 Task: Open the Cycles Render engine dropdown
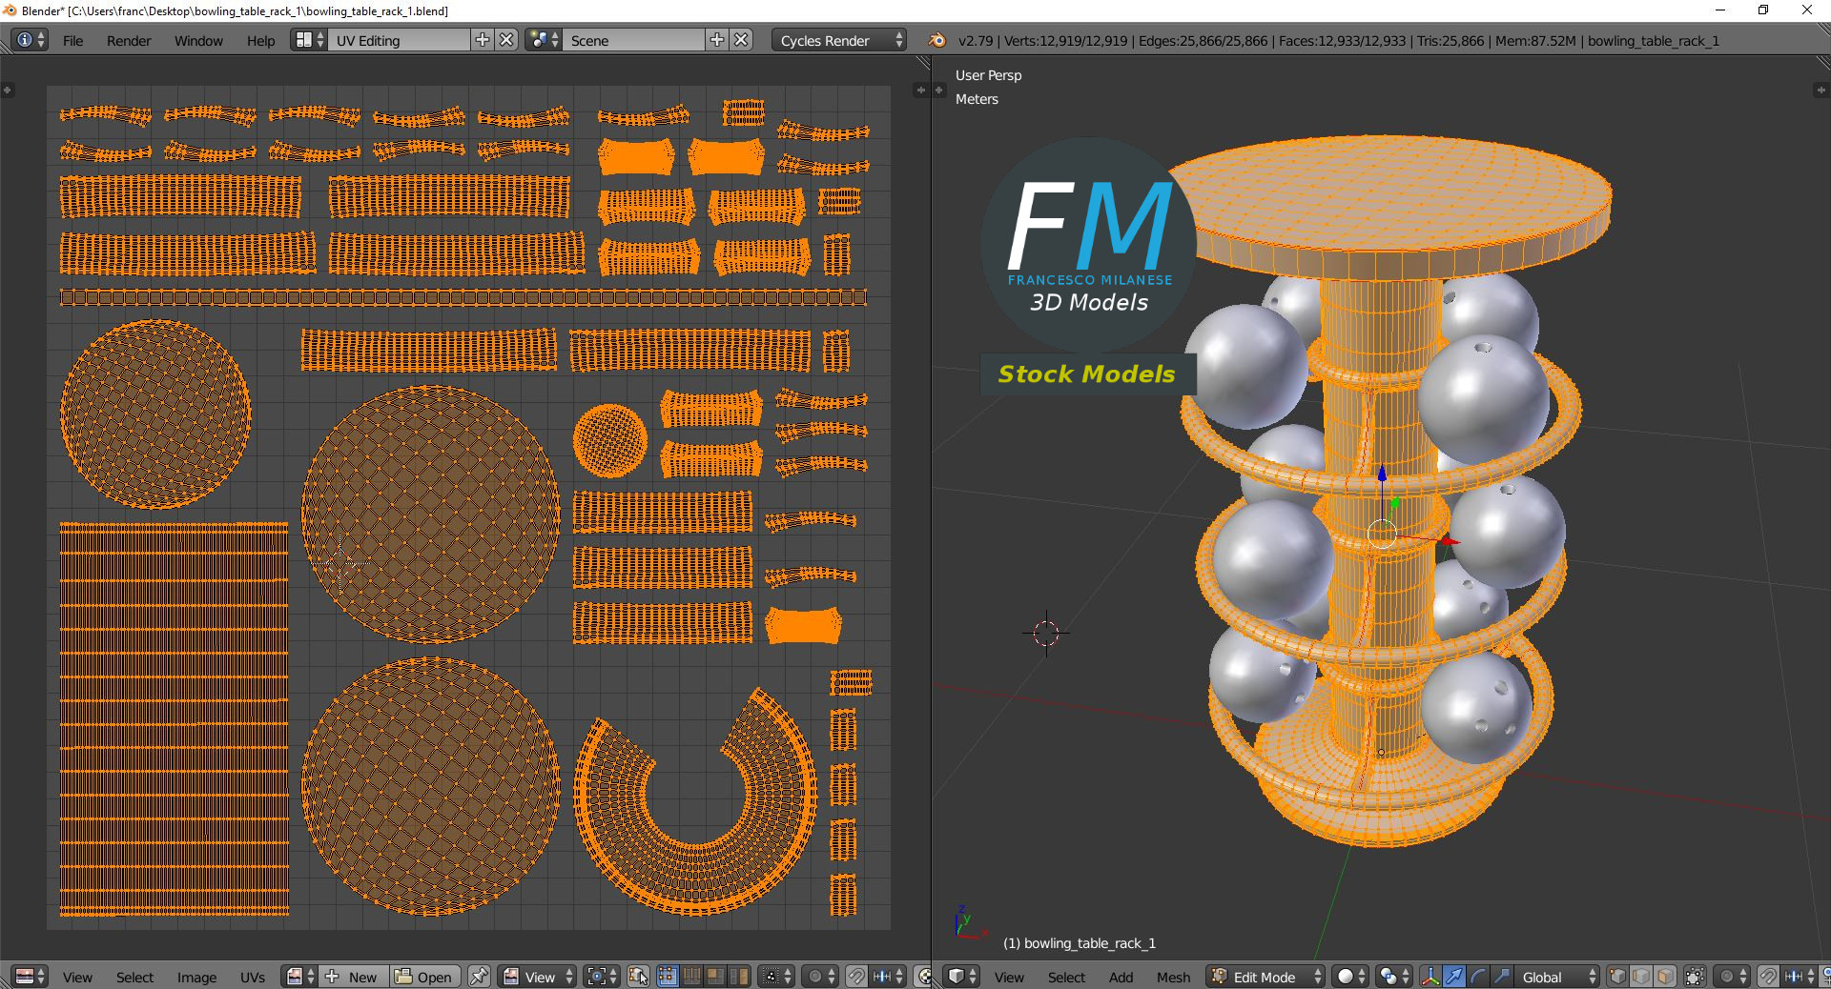[x=838, y=40]
